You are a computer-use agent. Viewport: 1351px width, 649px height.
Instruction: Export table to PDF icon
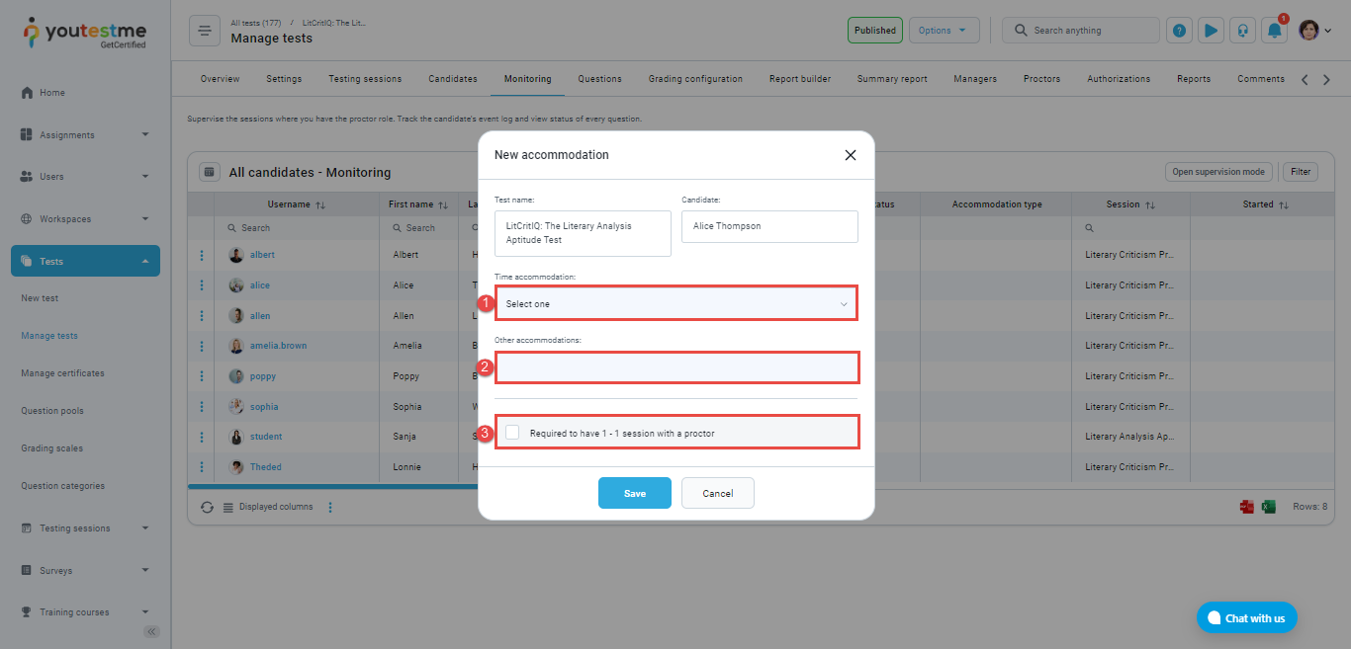pyautogui.click(x=1247, y=507)
